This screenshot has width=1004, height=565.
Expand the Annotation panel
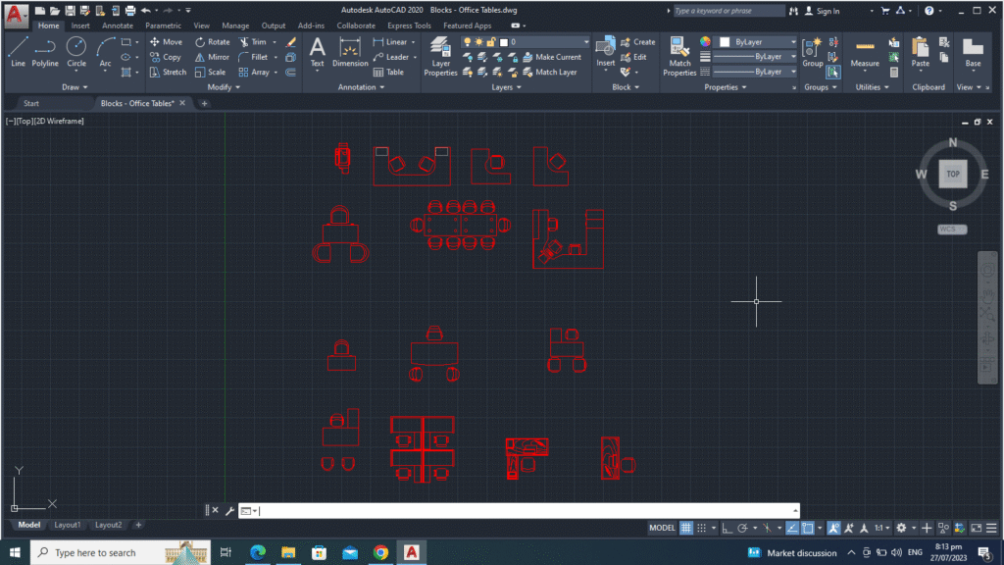361,87
